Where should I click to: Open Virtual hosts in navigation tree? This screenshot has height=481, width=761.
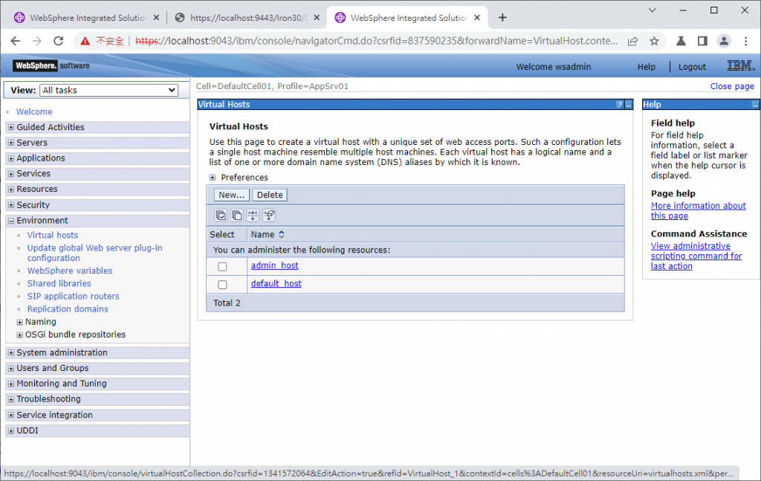click(53, 235)
